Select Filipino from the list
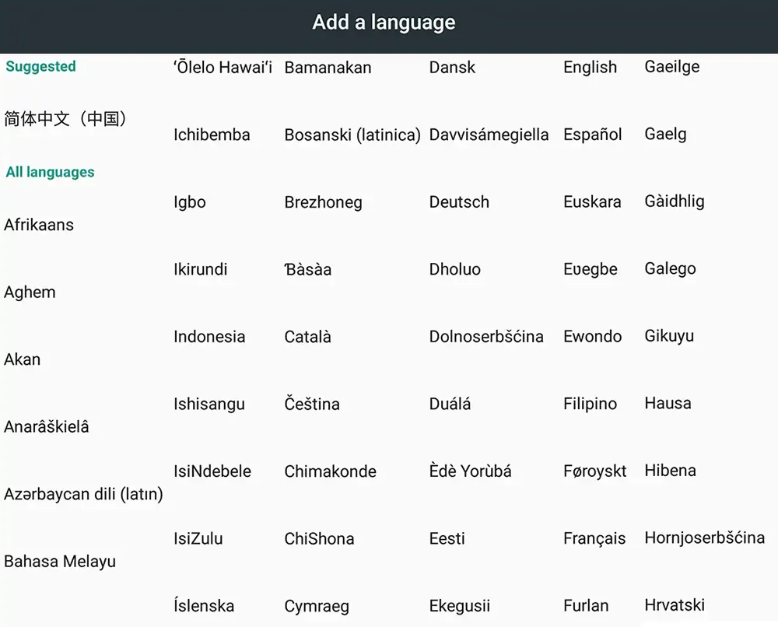This screenshot has height=627, width=778. pyautogui.click(x=590, y=404)
